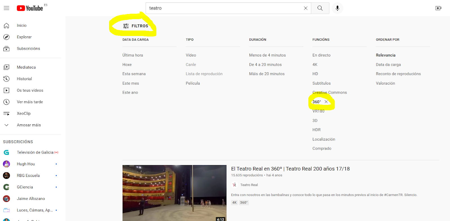Open the Teatro Real channel name
Viewport: 450px width, 221px height.
(x=249, y=185)
